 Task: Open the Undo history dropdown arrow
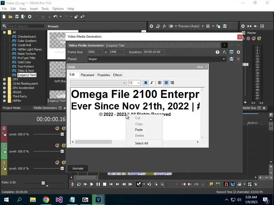(60, 17)
